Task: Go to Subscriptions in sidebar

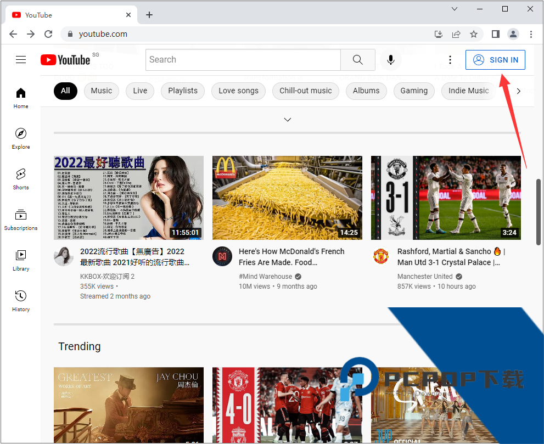Action: [21, 220]
